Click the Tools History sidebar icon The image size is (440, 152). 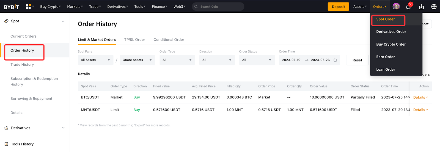[x=6, y=144]
